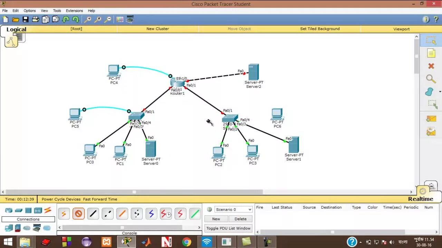
Task: Activate the Inspect magnifier tool
Action: [x=431, y=79]
